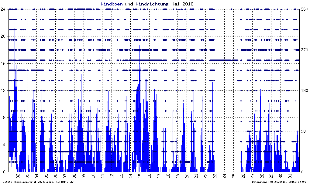Screen dimensions: 310x184
Task: Click the 270 label on the right axis
Action: coord(304,50)
